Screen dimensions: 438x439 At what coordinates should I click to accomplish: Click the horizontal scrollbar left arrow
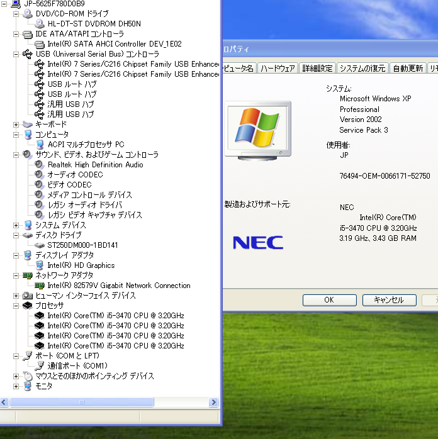click(x=4, y=403)
